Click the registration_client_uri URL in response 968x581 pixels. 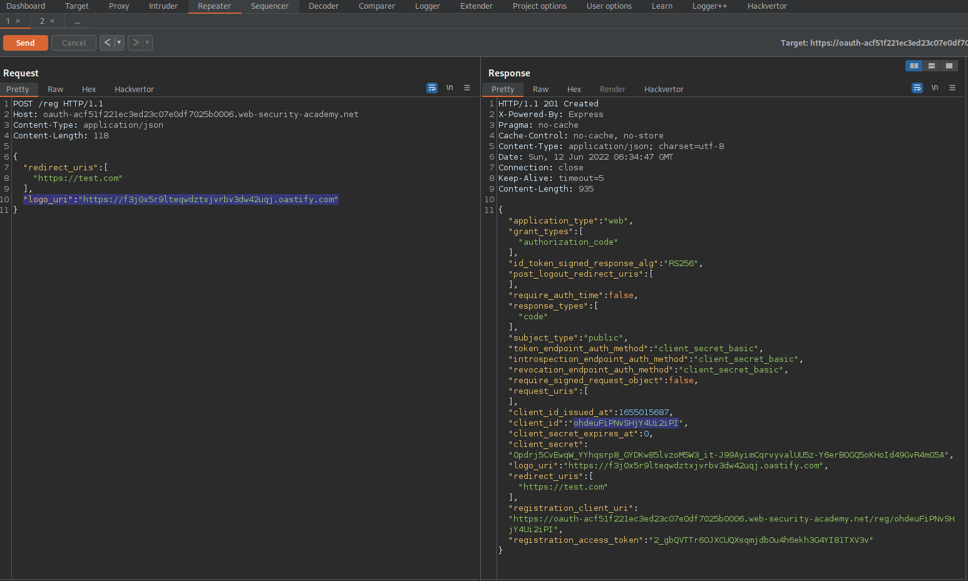coord(731,524)
